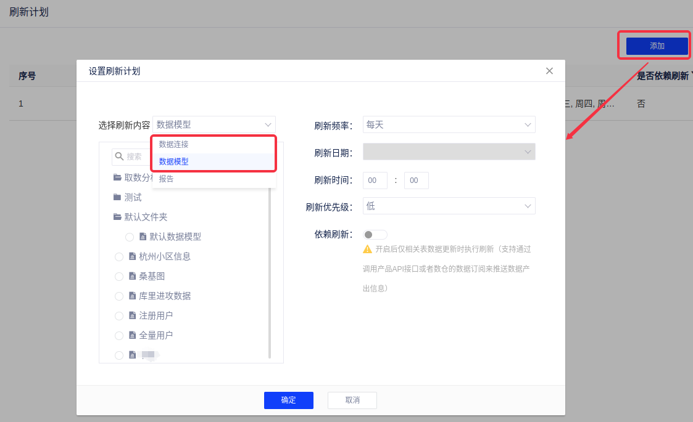Click the 刷新时间 hour input field

coord(375,181)
